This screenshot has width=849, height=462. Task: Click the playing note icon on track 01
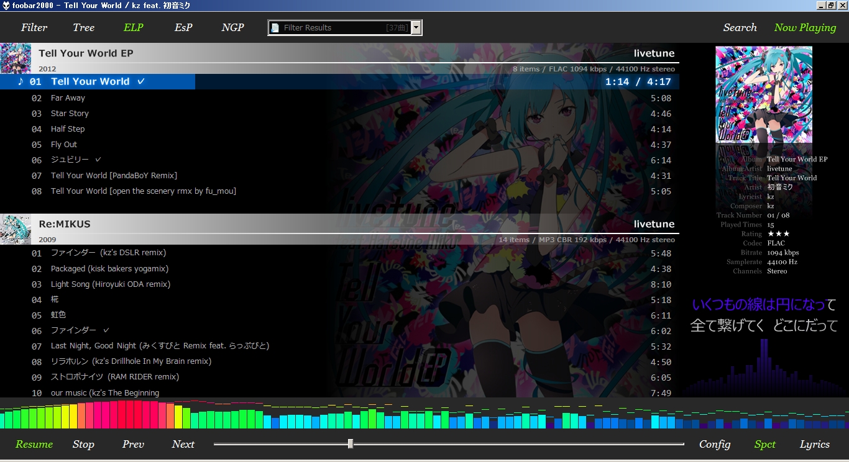coord(21,81)
